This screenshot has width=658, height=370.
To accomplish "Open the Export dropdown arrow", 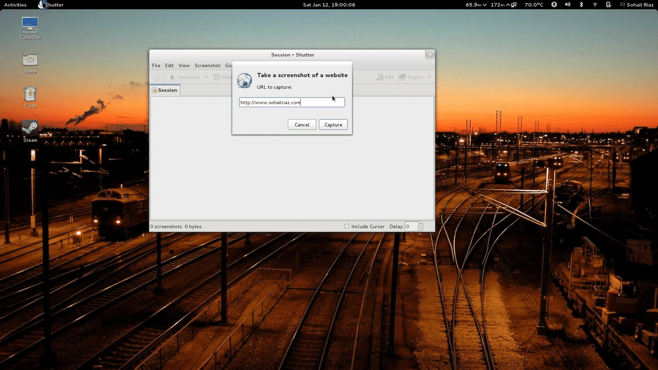I will pyautogui.click(x=430, y=77).
